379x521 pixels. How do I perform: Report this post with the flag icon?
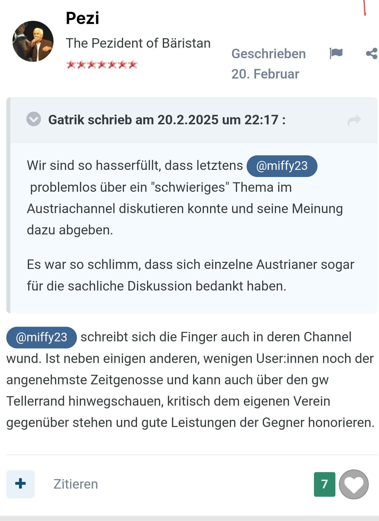(336, 53)
